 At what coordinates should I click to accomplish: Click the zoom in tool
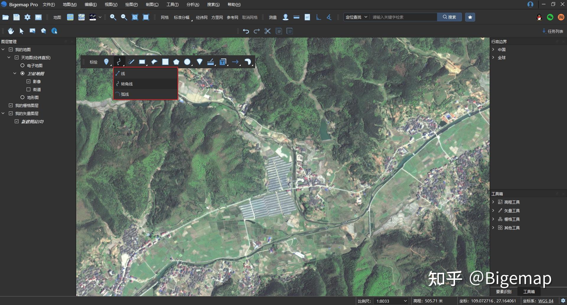[113, 17]
